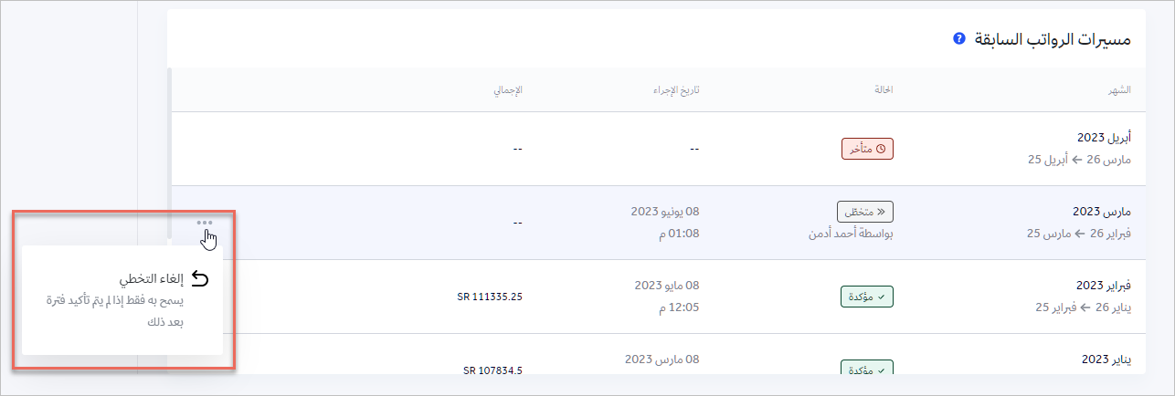Open the مارس 2023 payroll row

click(x=1104, y=211)
